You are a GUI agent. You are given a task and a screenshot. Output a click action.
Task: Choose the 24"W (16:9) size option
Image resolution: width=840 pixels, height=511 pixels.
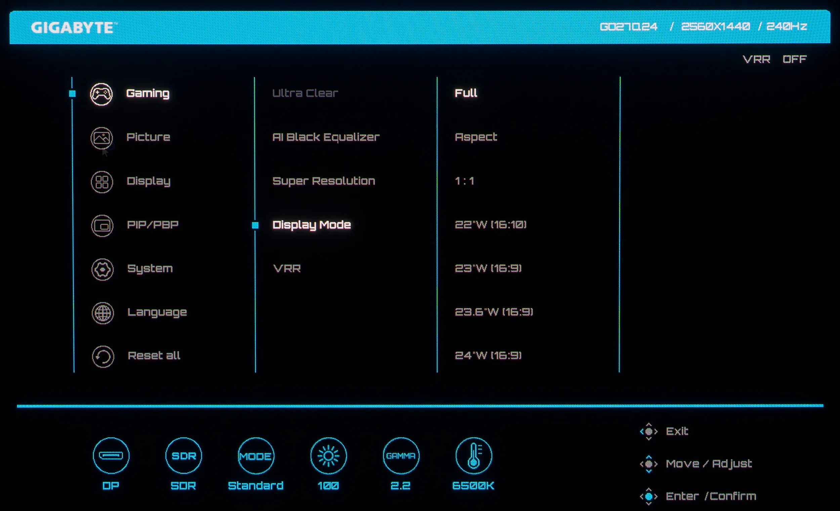(488, 355)
